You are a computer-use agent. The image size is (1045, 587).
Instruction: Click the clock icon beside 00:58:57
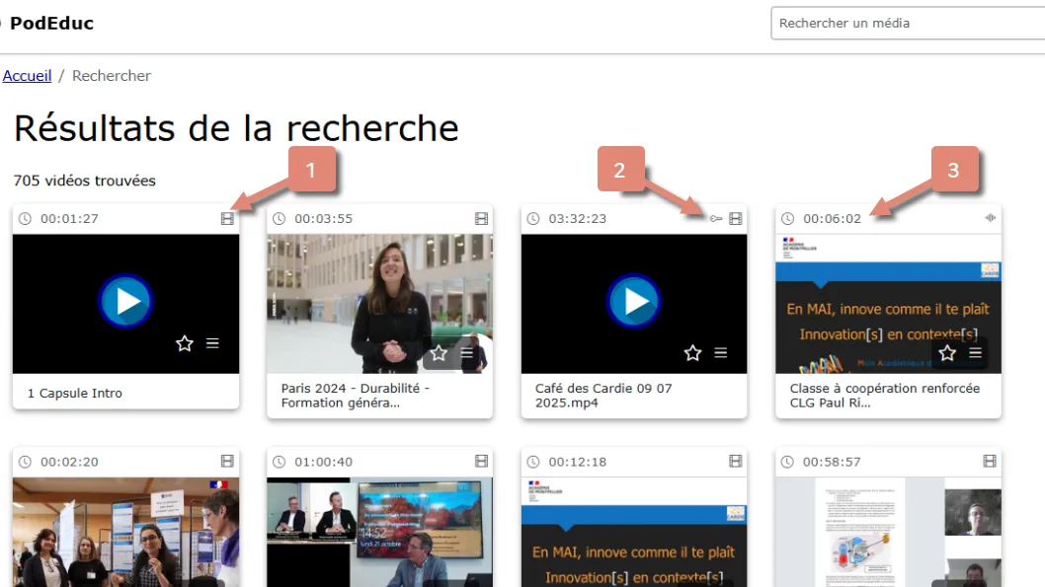[x=787, y=462]
